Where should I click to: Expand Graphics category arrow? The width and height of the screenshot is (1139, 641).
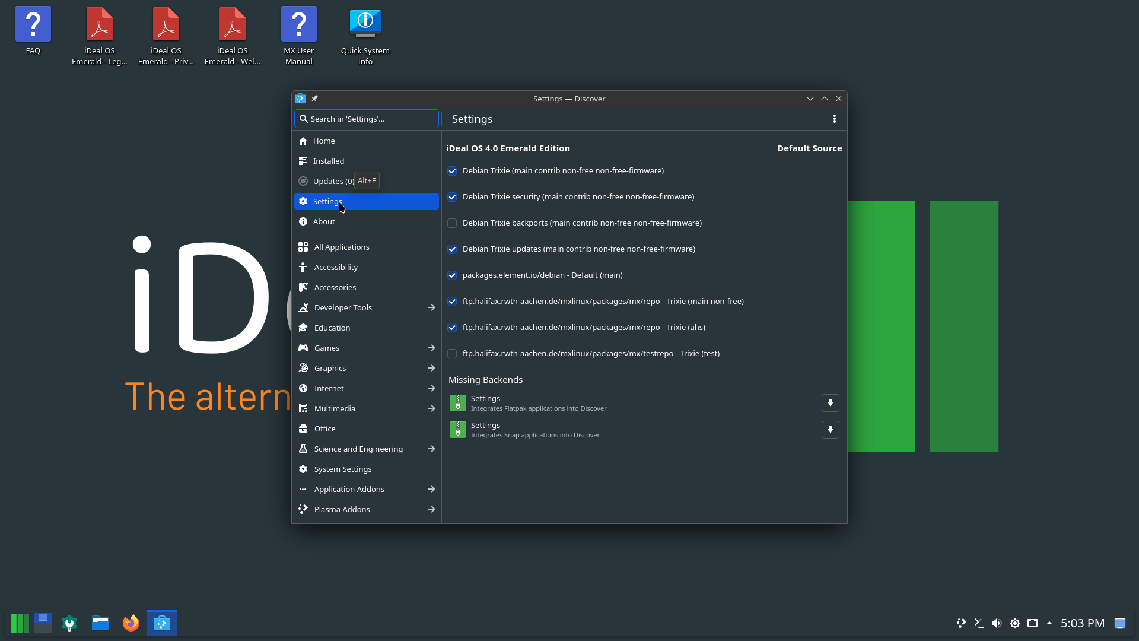click(x=431, y=368)
